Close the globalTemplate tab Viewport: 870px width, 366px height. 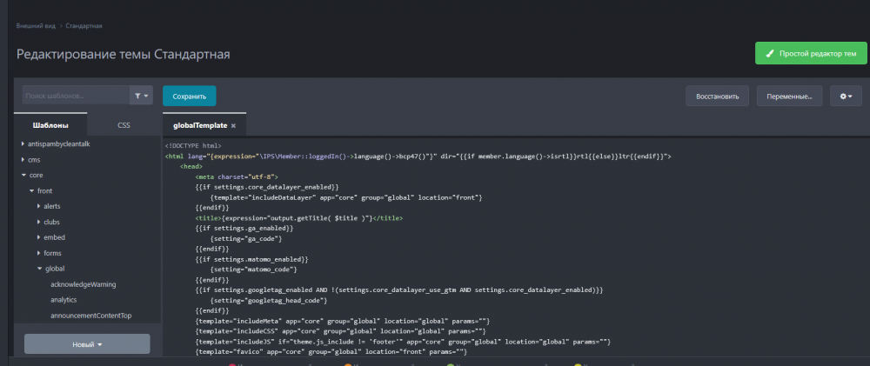click(233, 126)
